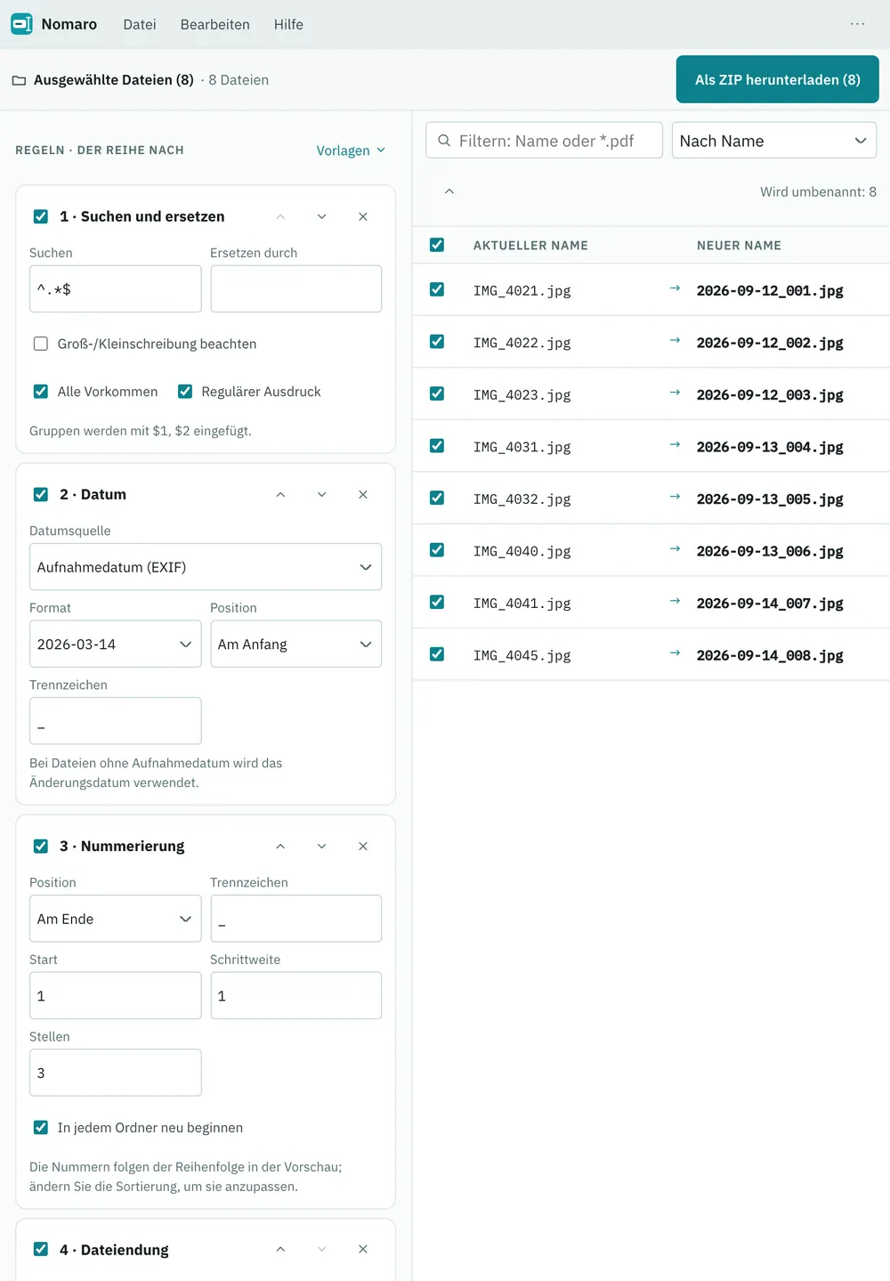
Task: Click the Datum Trennzeichen input field
Action: pos(116,721)
